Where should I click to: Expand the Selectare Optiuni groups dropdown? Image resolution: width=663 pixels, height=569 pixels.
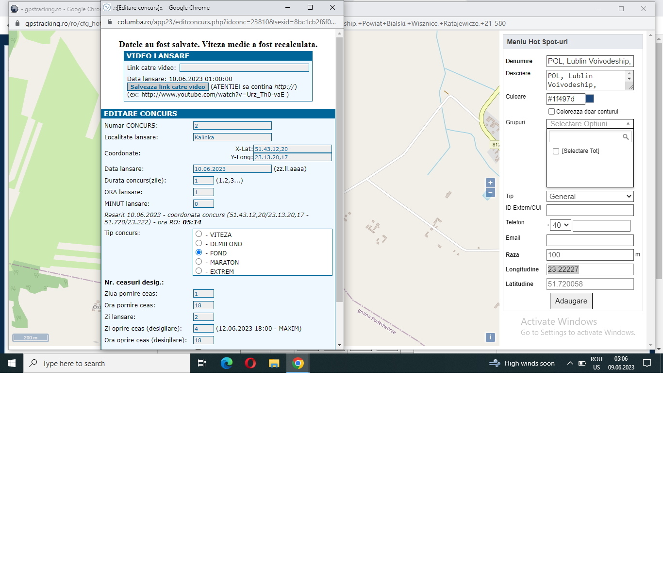coord(590,124)
